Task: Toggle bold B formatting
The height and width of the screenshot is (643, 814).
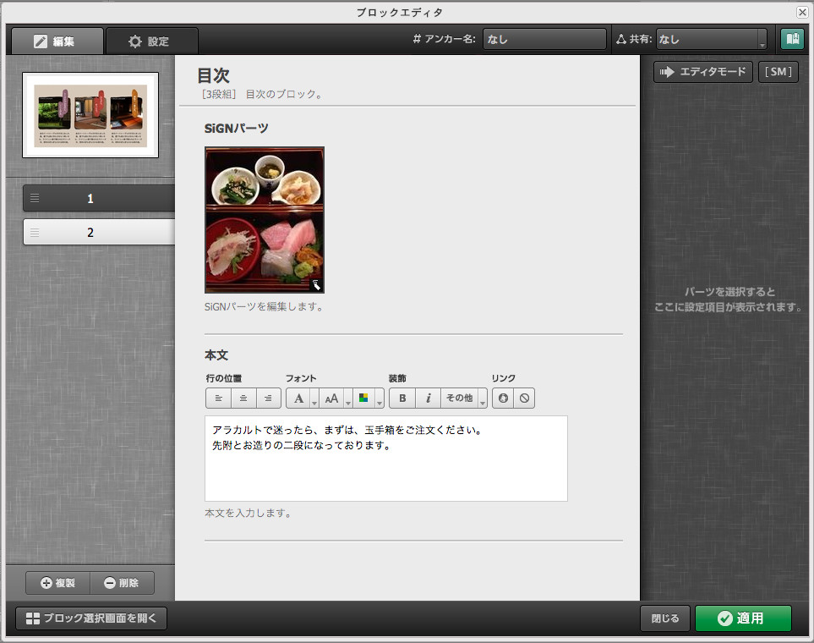Action: [x=402, y=398]
